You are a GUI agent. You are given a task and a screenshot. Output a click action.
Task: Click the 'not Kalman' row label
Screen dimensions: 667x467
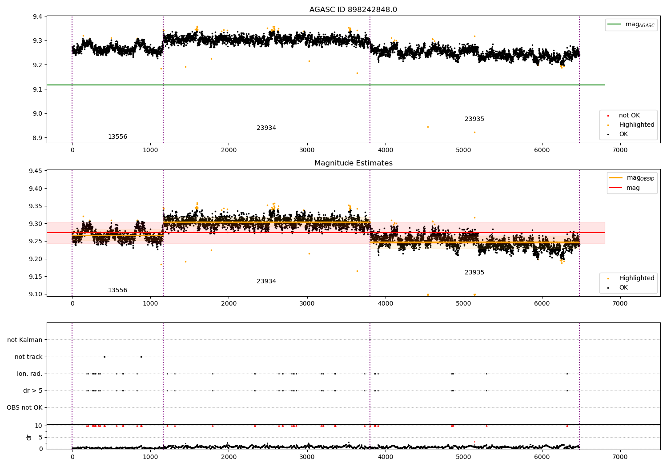click(25, 340)
